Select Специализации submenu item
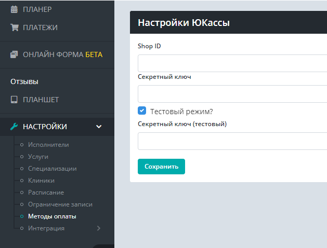 (x=52, y=169)
